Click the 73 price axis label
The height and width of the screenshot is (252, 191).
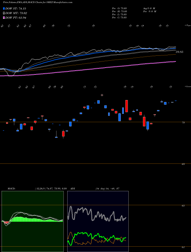183,123
